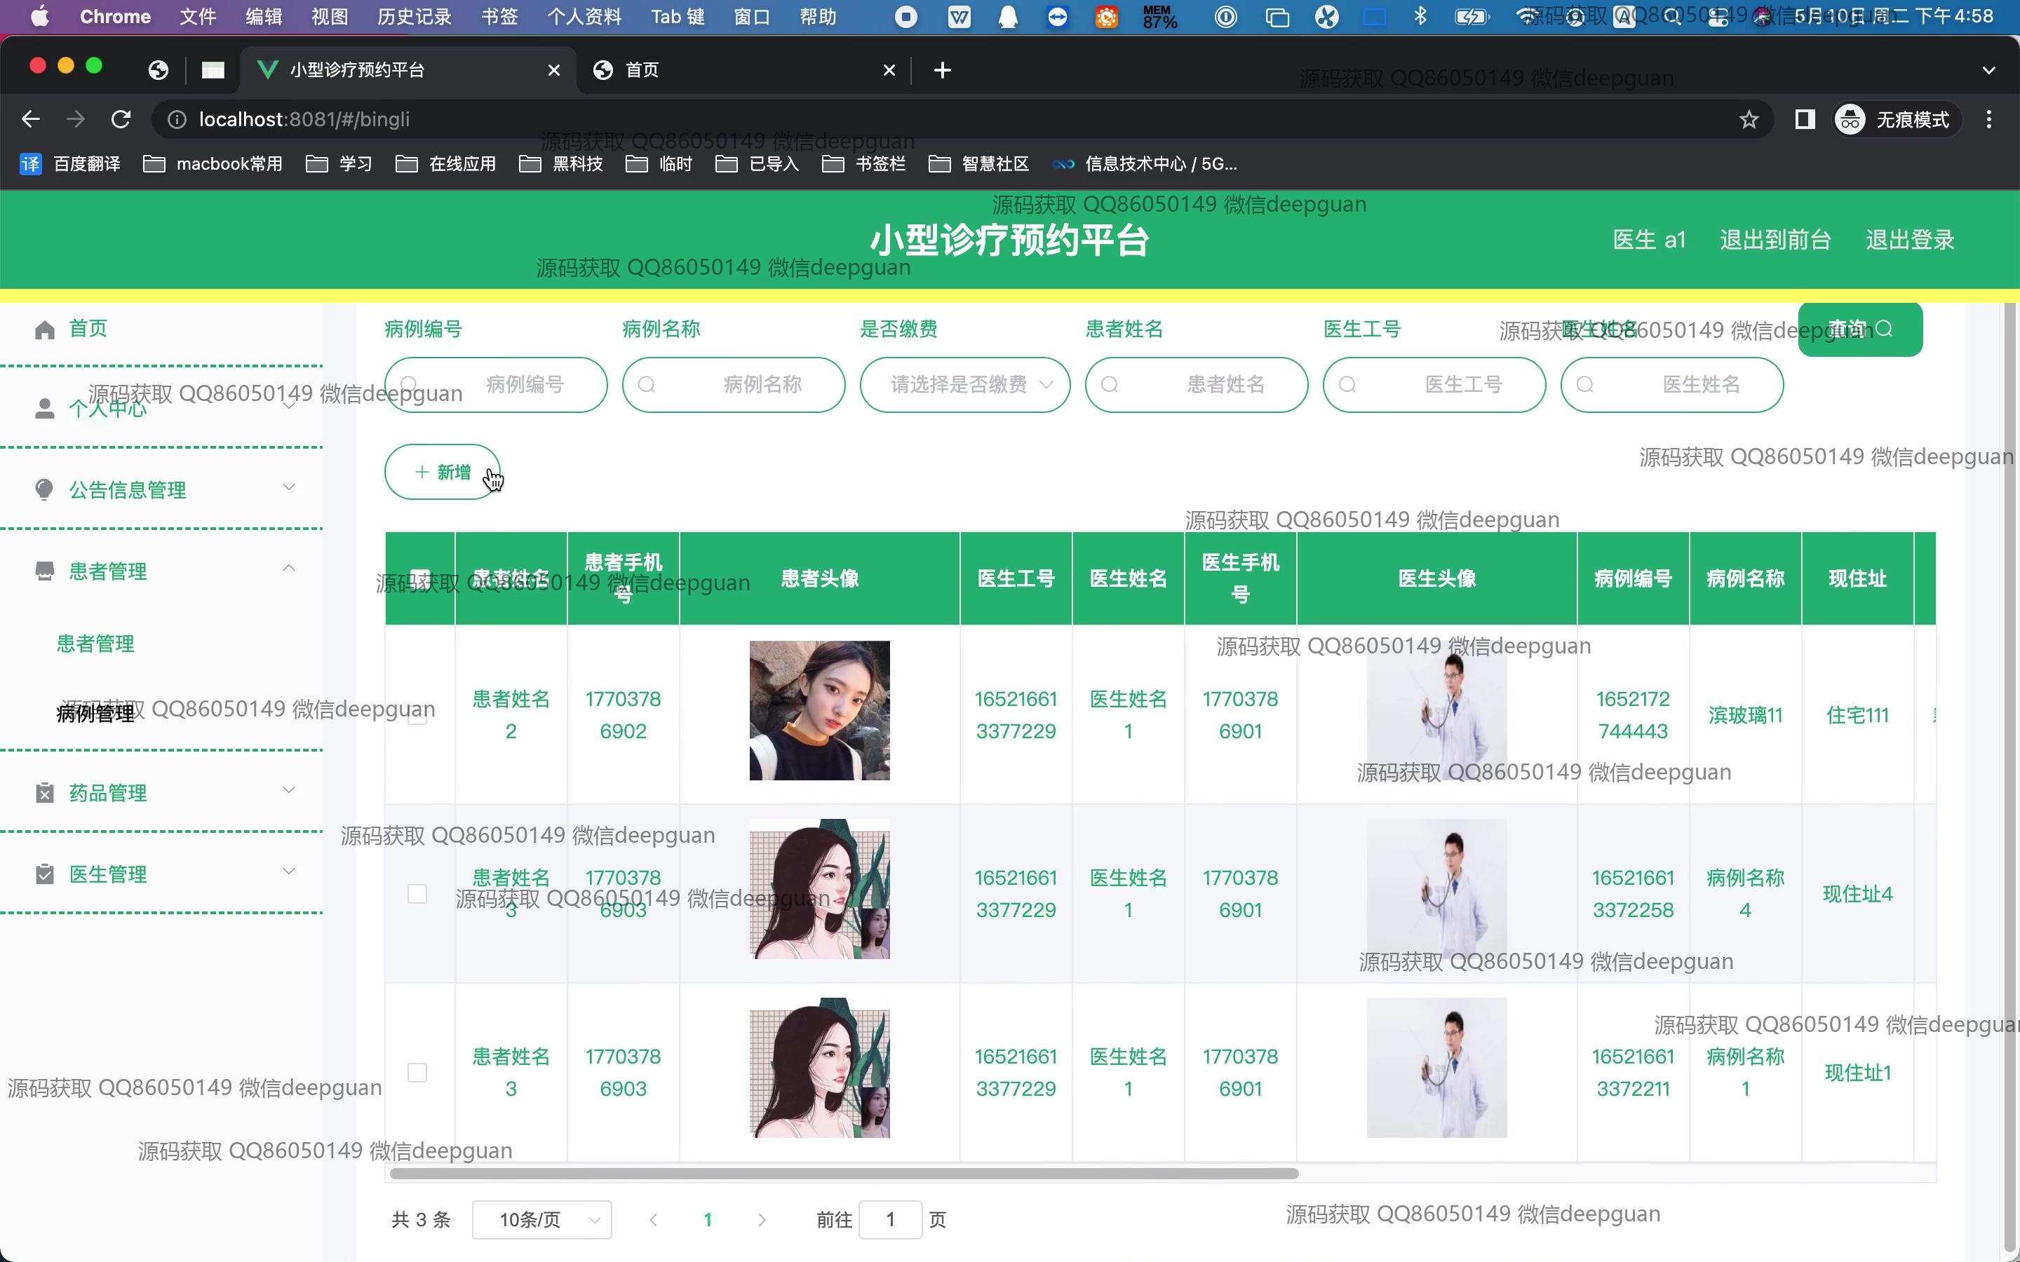Click 退出登录 in the header
This screenshot has height=1262, width=2020.
tap(1910, 240)
